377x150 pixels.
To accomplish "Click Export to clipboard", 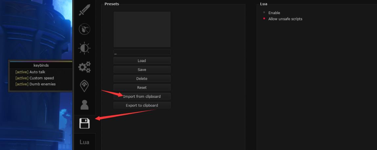I will tap(142, 105).
